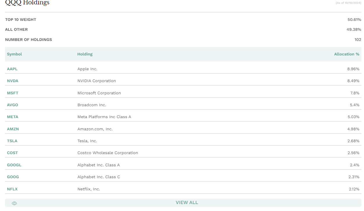Click the As of 10/18/2024 date note

point(348,3)
